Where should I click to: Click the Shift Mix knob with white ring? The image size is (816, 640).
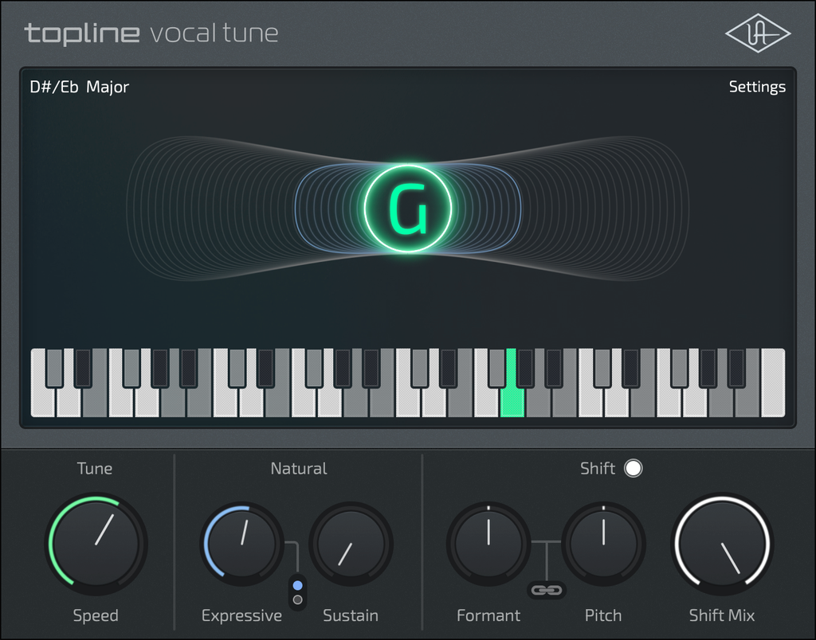(722, 544)
